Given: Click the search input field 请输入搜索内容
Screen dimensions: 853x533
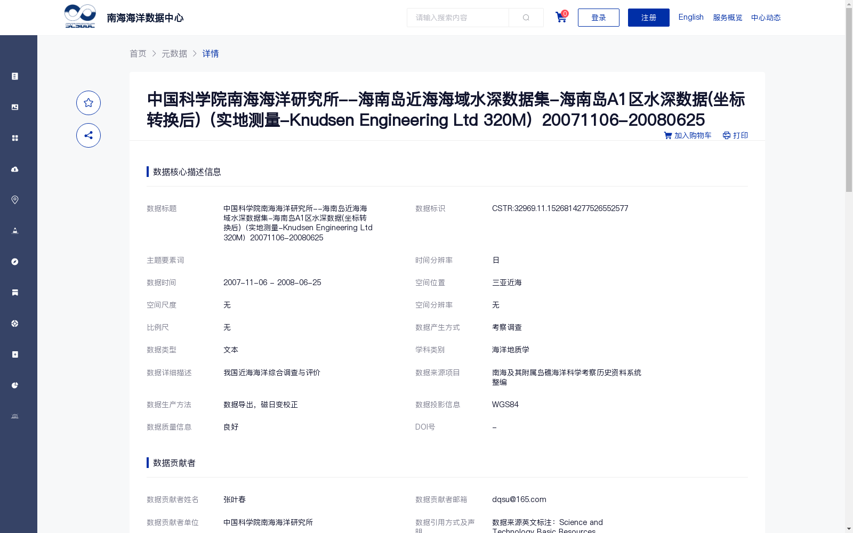Looking at the screenshot, I should tap(458, 18).
